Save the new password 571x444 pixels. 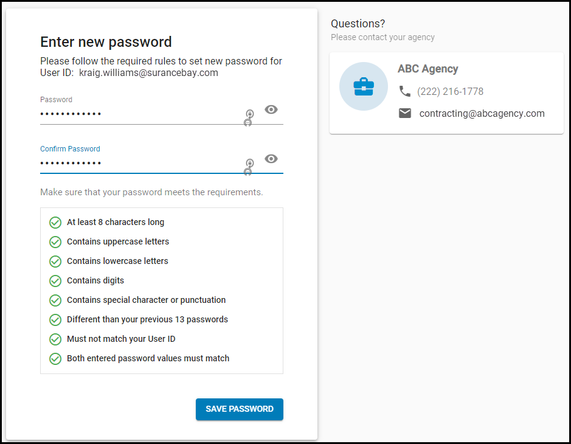click(239, 409)
